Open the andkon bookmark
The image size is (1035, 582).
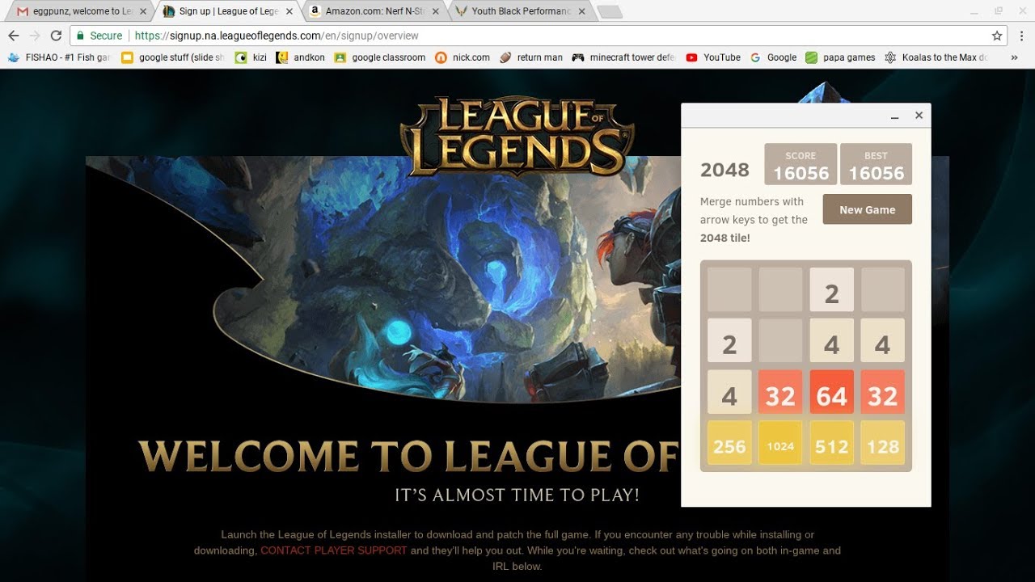point(300,57)
